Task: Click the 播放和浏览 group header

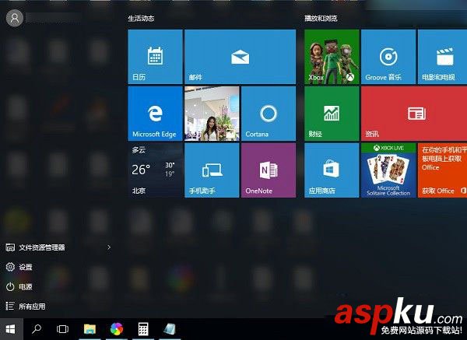Action: [321, 18]
